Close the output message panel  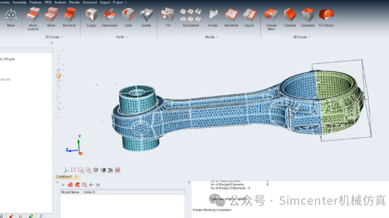189,182
